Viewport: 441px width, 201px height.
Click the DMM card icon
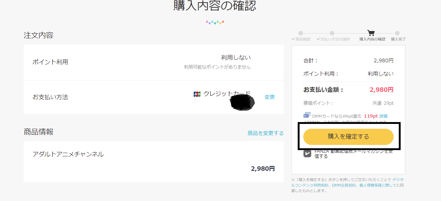point(307,115)
